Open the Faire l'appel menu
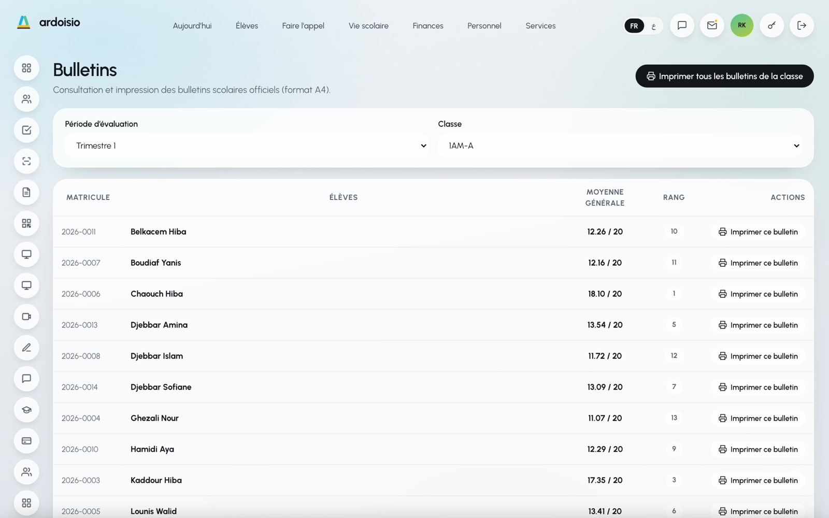Image resolution: width=829 pixels, height=518 pixels. click(x=303, y=26)
